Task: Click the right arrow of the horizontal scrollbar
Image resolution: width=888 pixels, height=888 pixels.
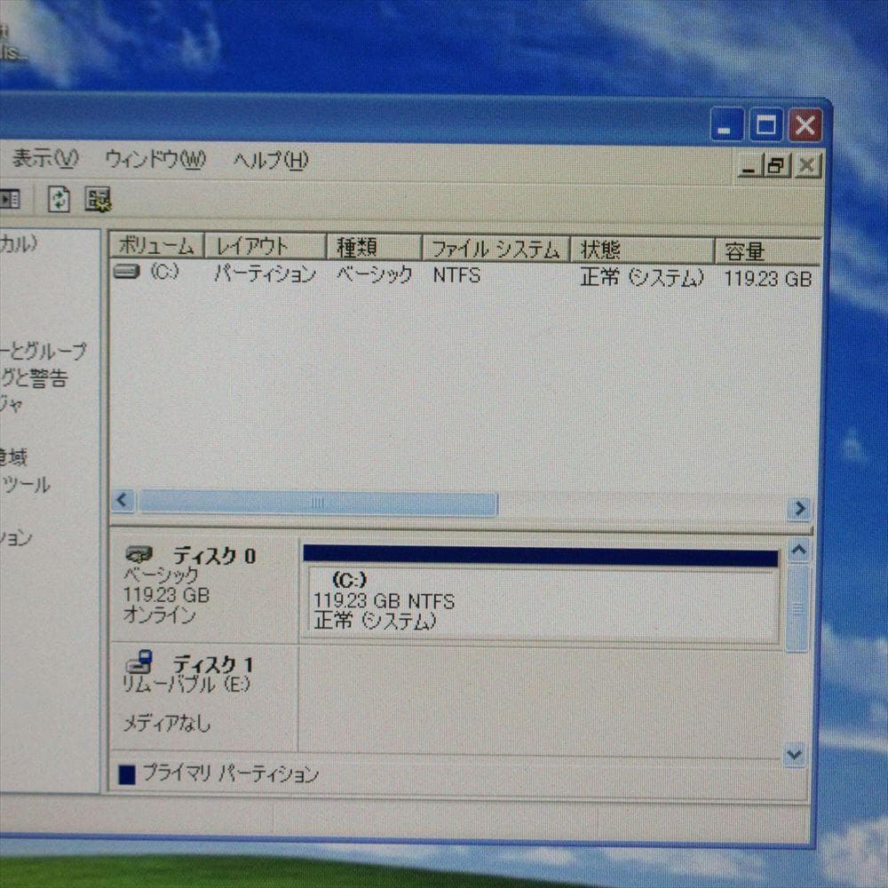Action: click(x=798, y=508)
